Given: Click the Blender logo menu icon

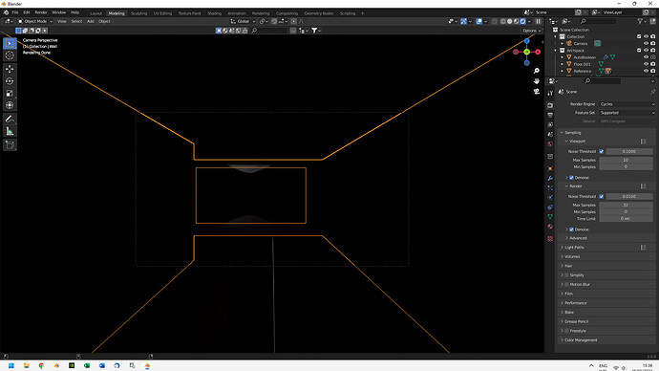Looking at the screenshot, I should [x=6, y=12].
